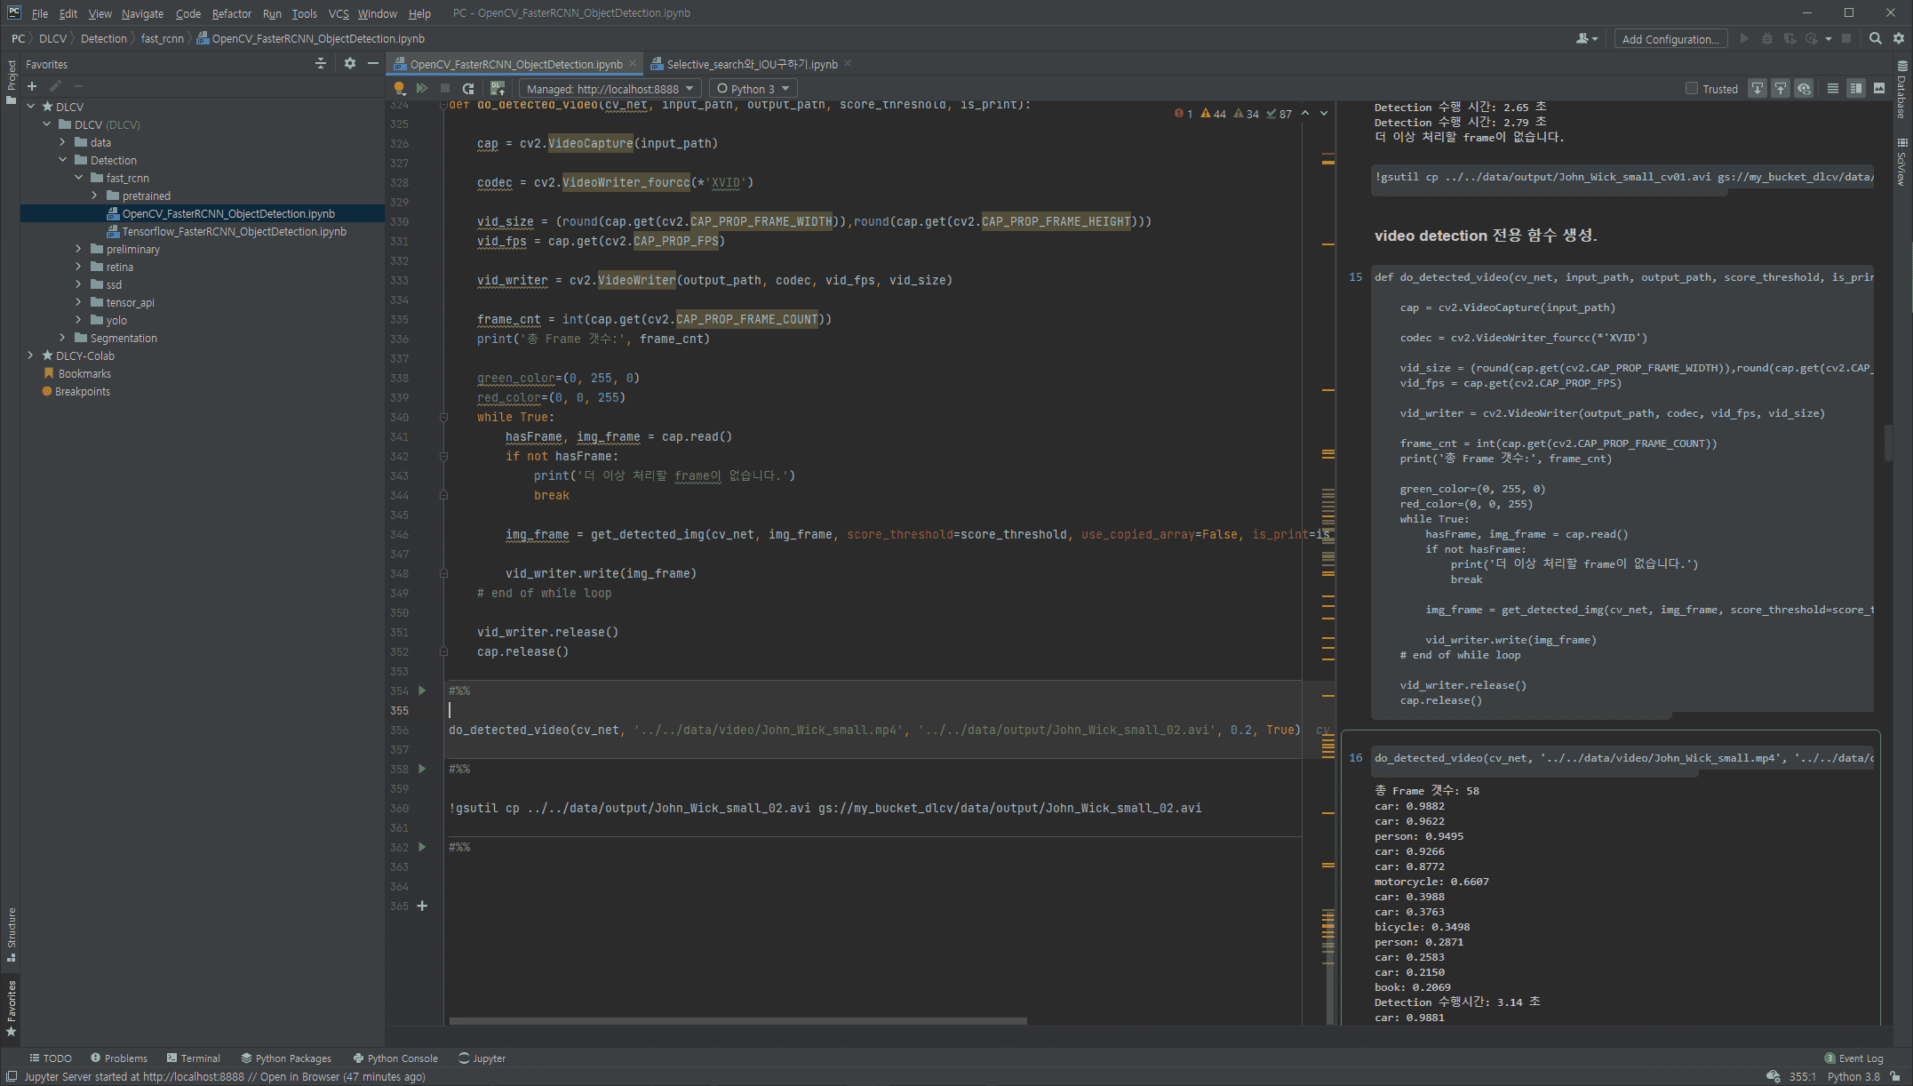Switch to editor and preview split view
The width and height of the screenshot is (1913, 1086).
tap(1855, 88)
